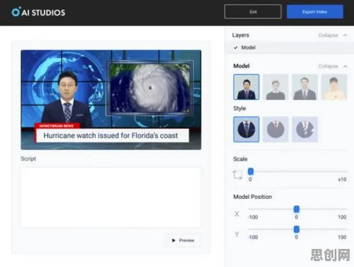Click the Layers panel chevron arrow
354x267 pixels.
click(345, 35)
